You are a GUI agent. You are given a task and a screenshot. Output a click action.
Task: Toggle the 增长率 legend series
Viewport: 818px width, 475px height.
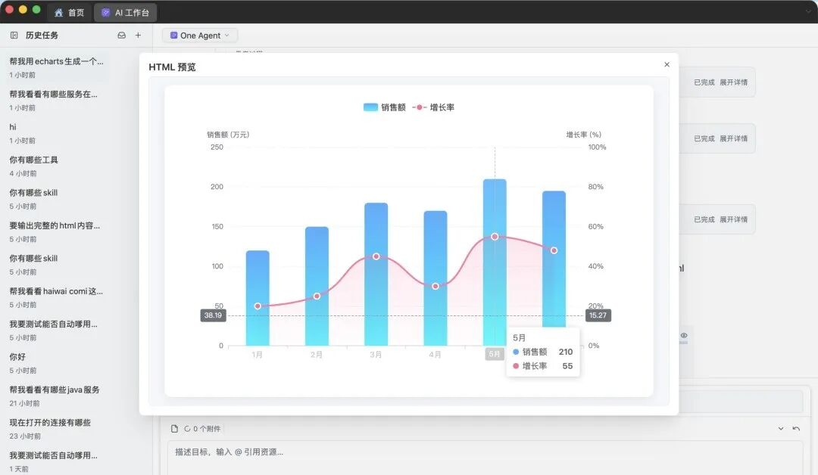coord(433,107)
